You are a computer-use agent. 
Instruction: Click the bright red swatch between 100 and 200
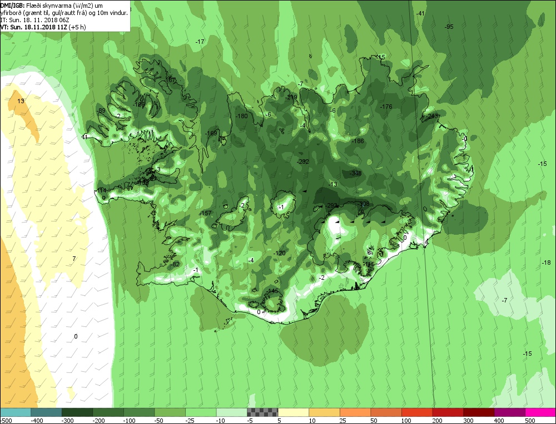tap(417, 412)
